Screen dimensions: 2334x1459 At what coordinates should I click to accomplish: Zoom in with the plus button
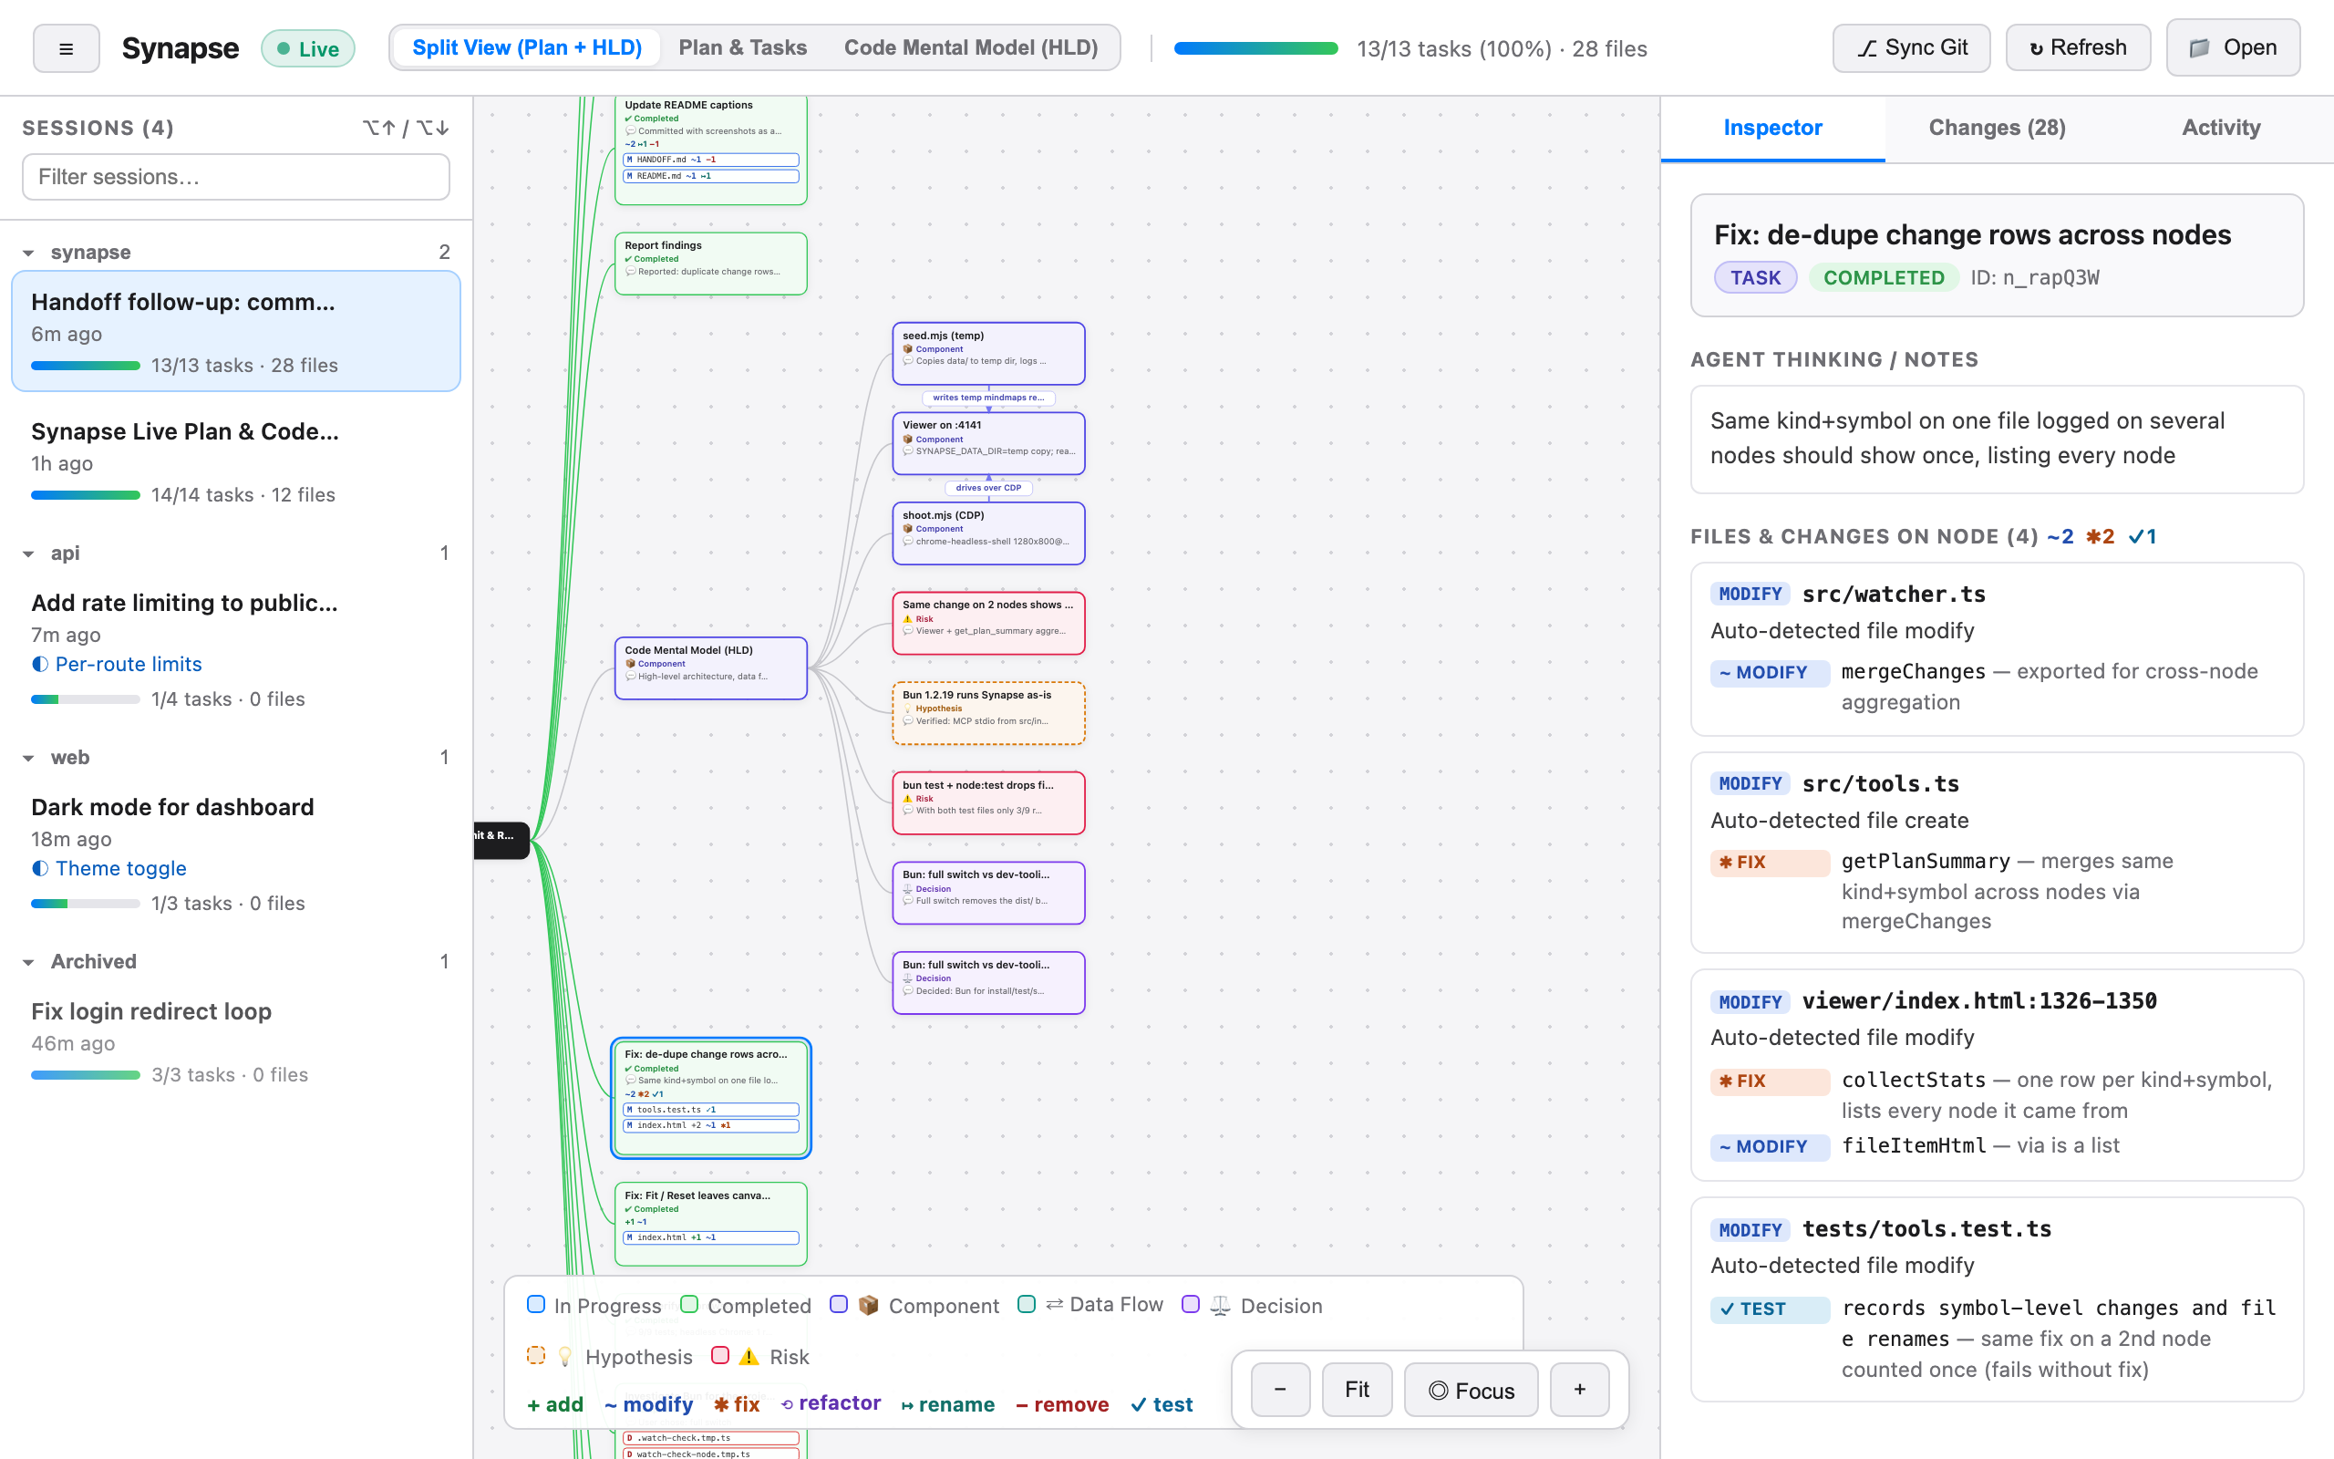1579,1390
